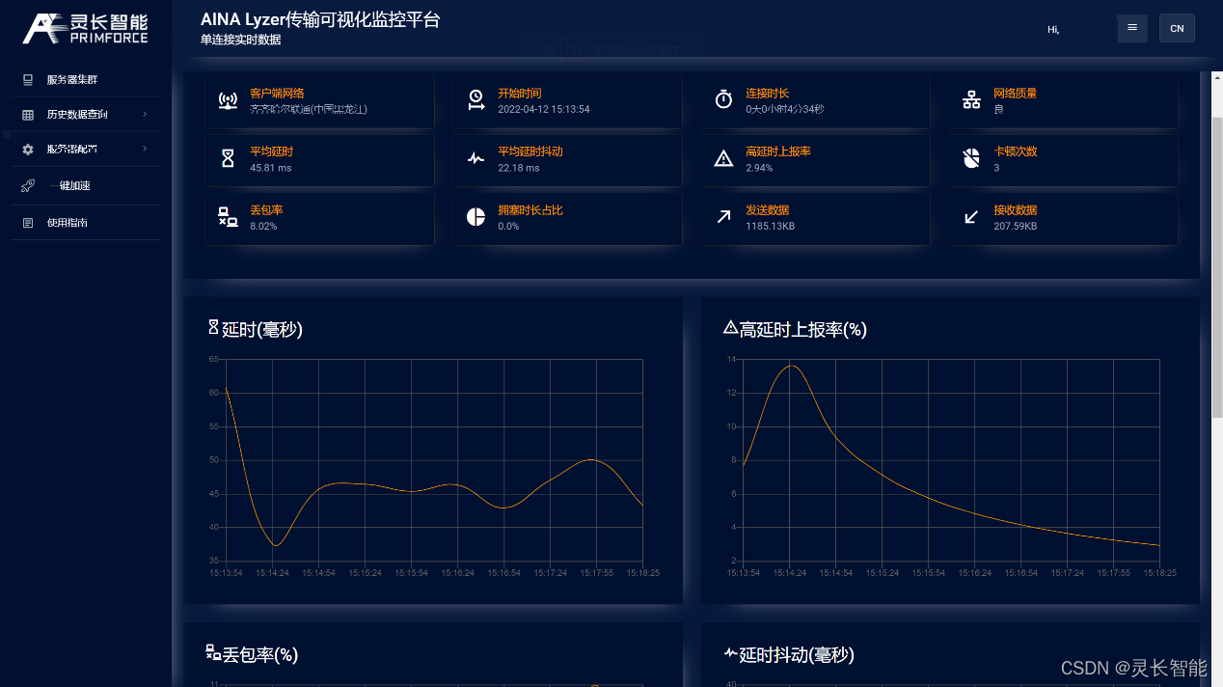Click the pie chart icon on the 拥塞时长占比 card

tap(476, 217)
